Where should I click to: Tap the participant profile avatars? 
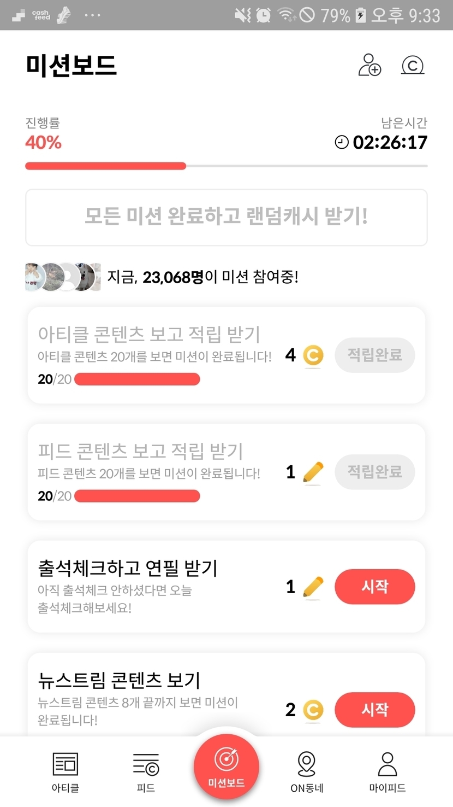coord(63,277)
